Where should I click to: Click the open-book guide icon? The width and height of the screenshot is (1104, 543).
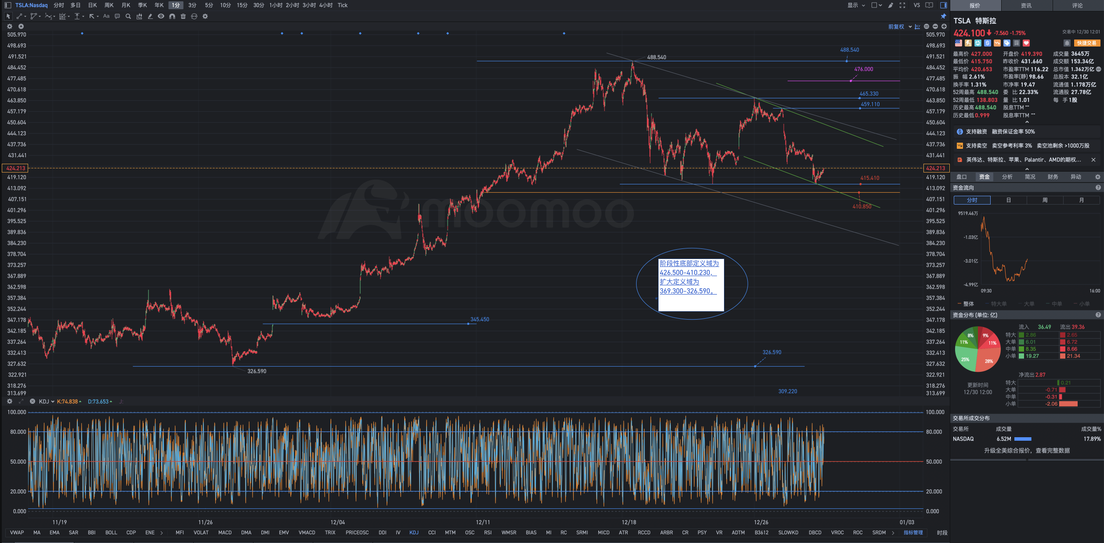929,5
